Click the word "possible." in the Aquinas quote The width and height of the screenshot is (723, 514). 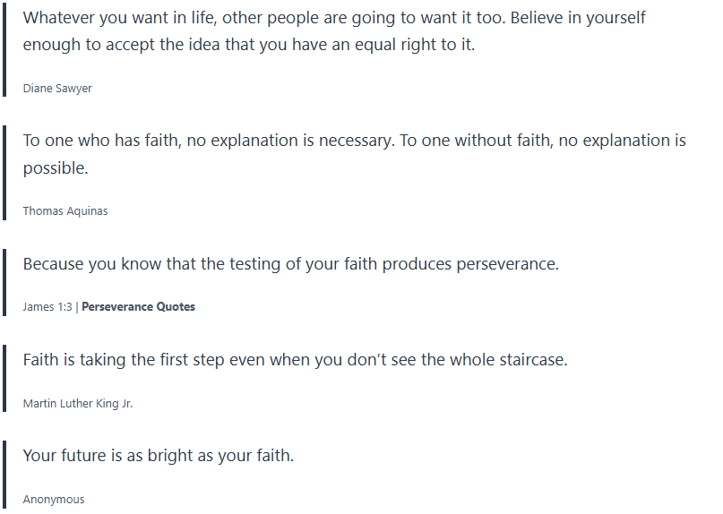56,168
